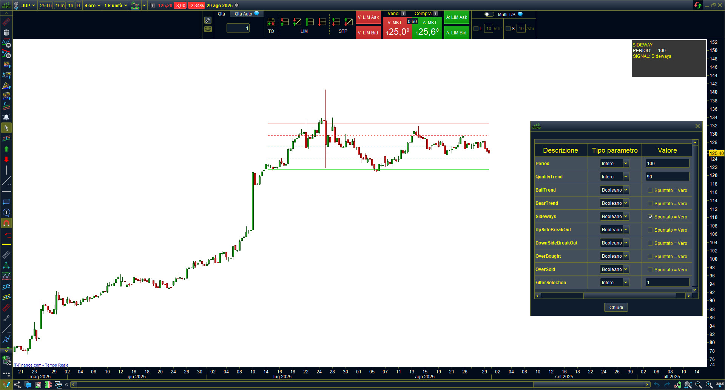
Task: Open the Period parameter type dropdown
Action: [626, 163]
